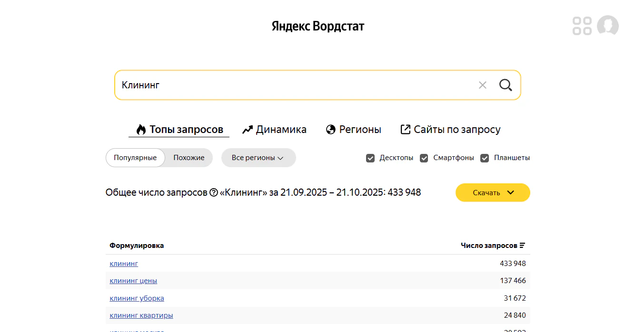Switch to the Динамика tab

pos(274,129)
